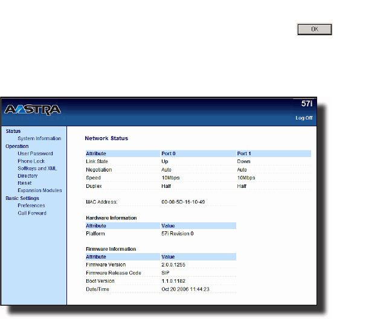
Task: Click boot version value 1.1.0.1182
Action: click(x=173, y=281)
